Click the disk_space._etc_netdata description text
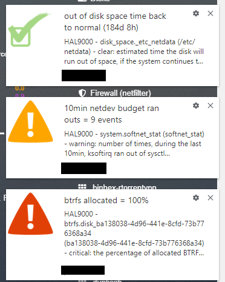Image resolution: width=225 pixels, height=282 pixels. tap(134, 52)
